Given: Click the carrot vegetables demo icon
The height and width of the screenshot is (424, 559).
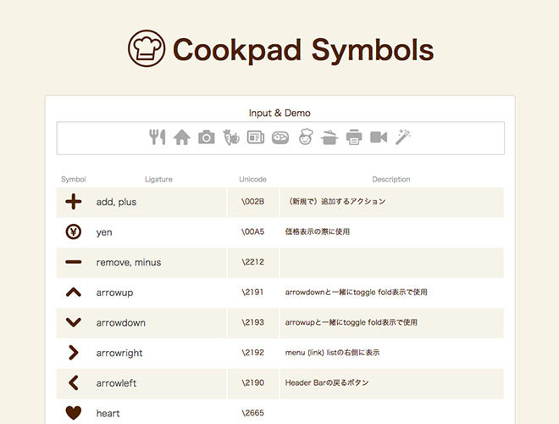Looking at the screenshot, I should pyautogui.click(x=231, y=137).
